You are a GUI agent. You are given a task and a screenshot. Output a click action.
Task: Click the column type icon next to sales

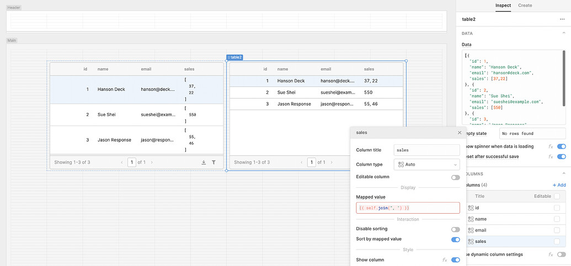pos(471,241)
